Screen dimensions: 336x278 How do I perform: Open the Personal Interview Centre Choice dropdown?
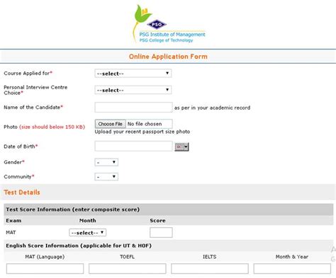(133, 90)
